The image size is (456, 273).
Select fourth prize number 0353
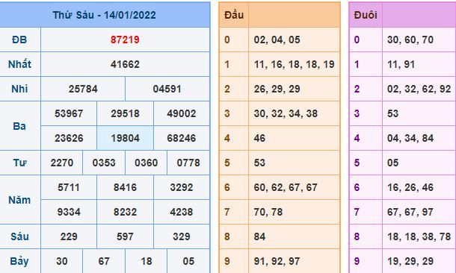(104, 163)
